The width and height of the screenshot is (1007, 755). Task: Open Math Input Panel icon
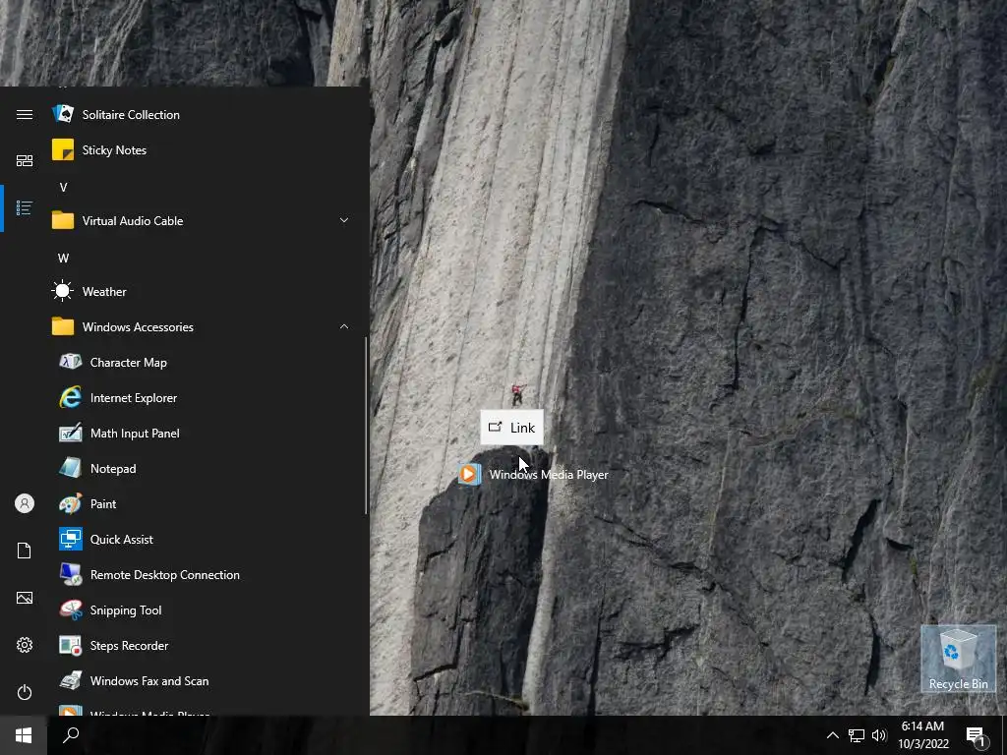(71, 433)
